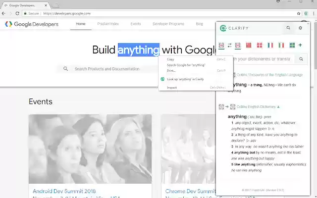317x198 pixels.
Task: Bookmark this page with star icon
Action: 299,13
